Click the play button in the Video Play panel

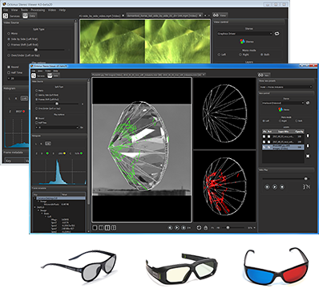[x=274, y=187]
